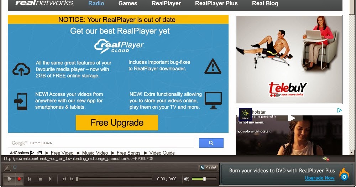Open the Games tab
The height and width of the screenshot is (187, 356).
pyautogui.click(x=128, y=4)
